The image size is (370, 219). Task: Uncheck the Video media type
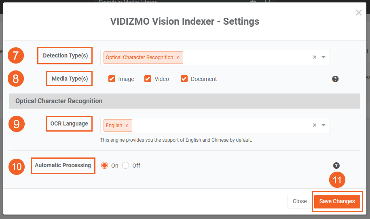click(148, 79)
